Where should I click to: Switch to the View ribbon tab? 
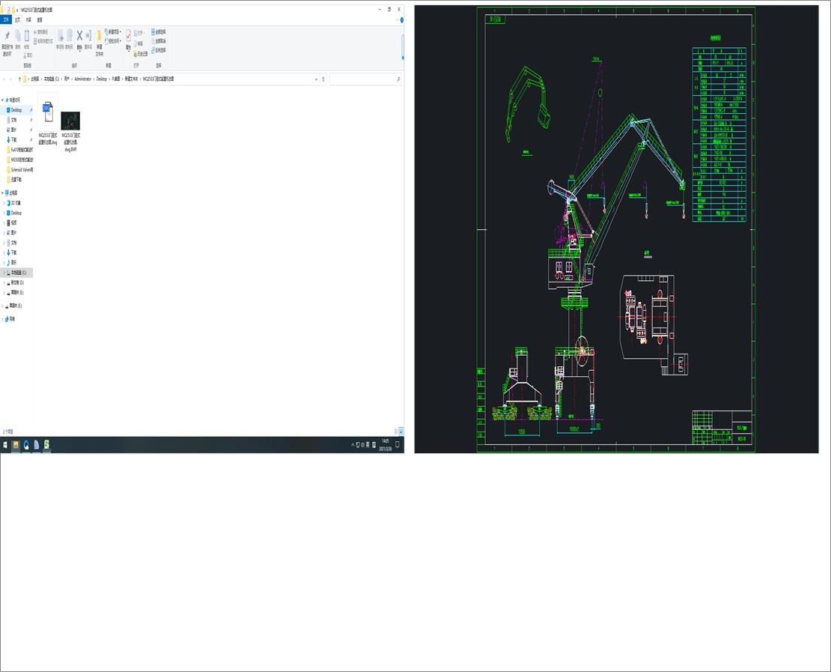tap(40, 19)
